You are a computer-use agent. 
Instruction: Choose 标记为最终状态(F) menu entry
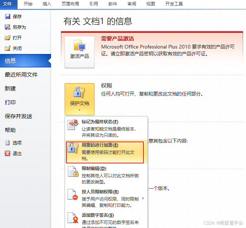coord(106,128)
